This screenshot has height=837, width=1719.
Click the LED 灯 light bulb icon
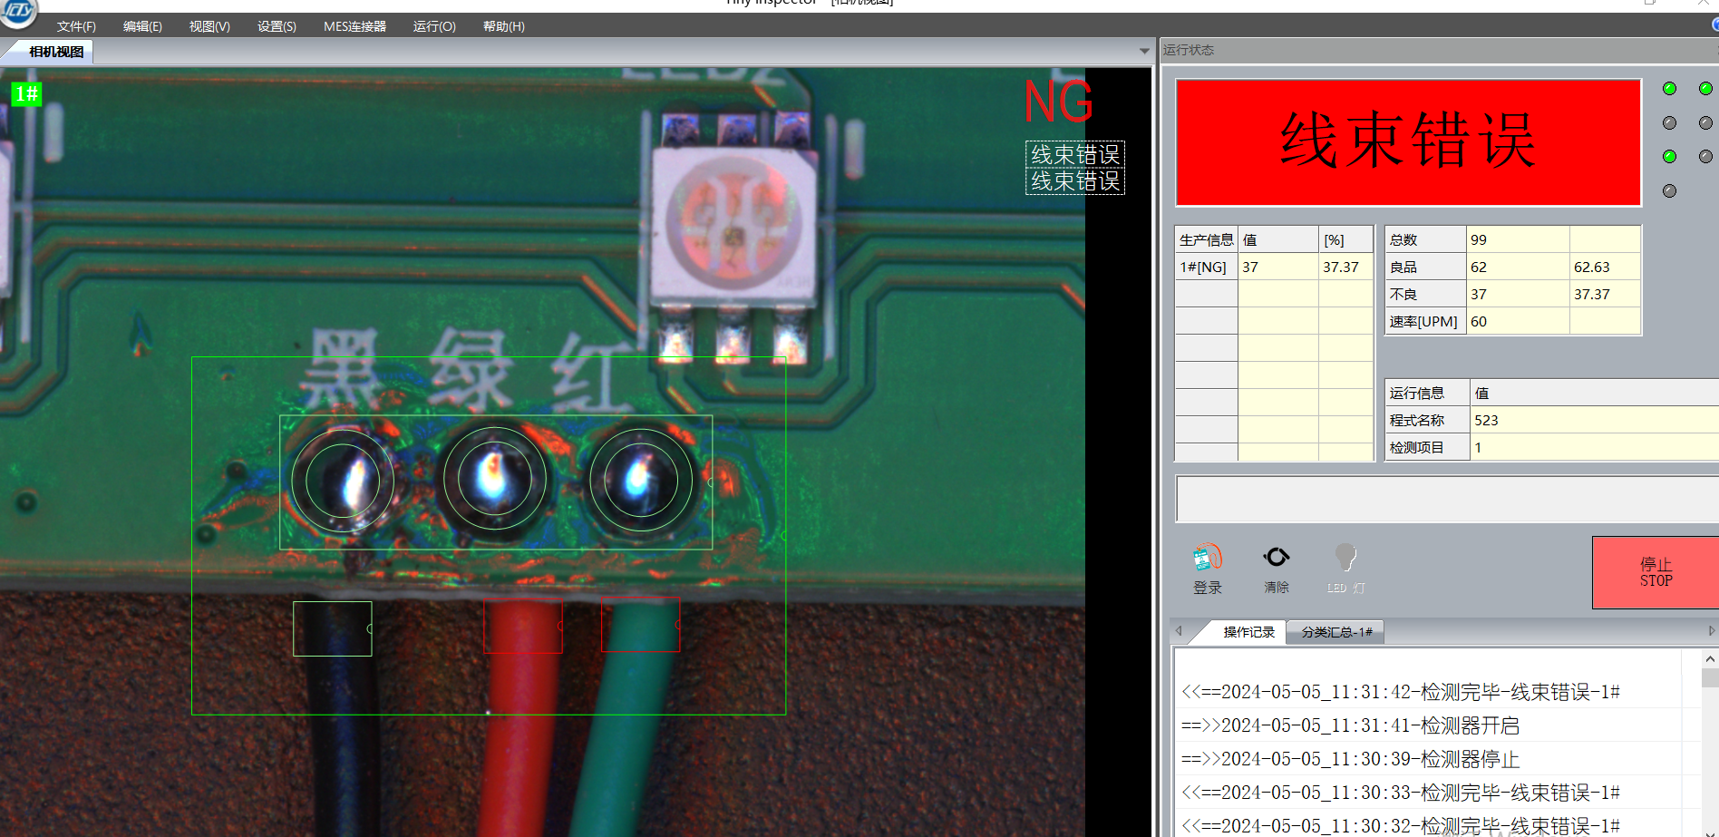[1345, 558]
